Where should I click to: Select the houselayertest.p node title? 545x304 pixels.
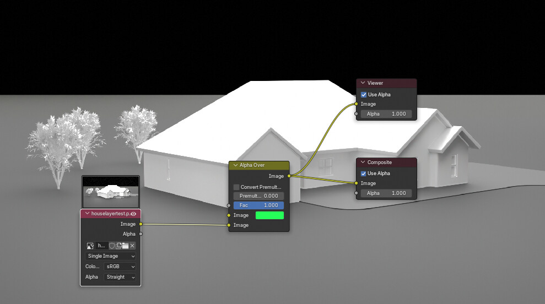(x=110, y=214)
